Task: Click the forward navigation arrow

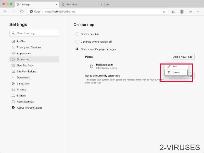Action: [x=14, y=11]
